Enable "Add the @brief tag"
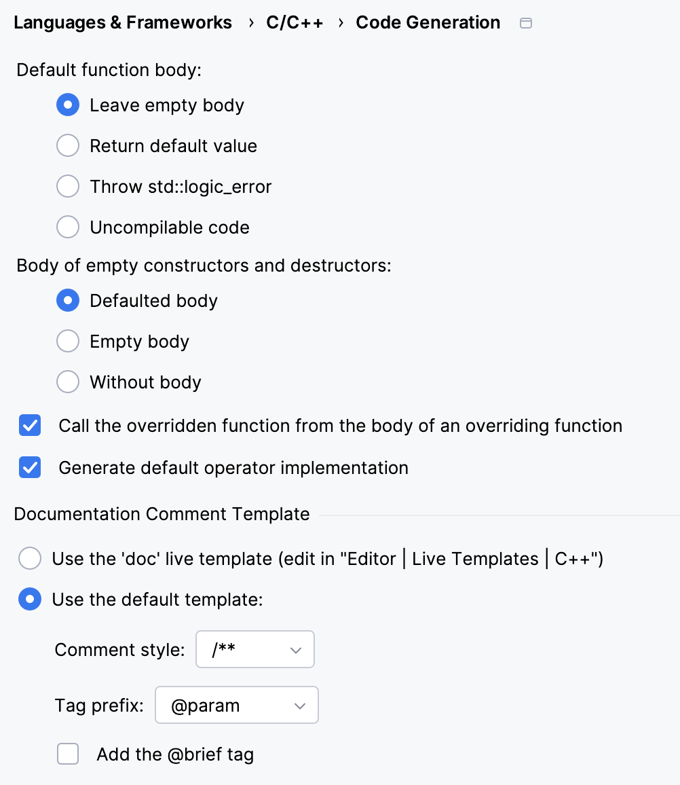680x785 pixels. 68,754
